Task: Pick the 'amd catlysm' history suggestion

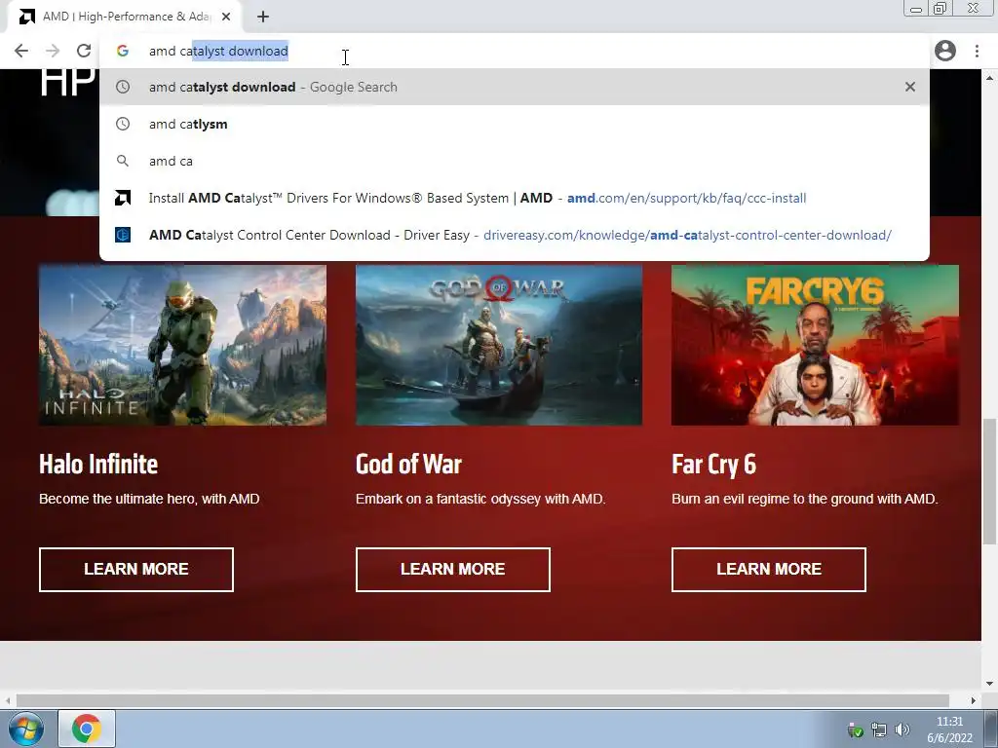Action: coord(515,124)
